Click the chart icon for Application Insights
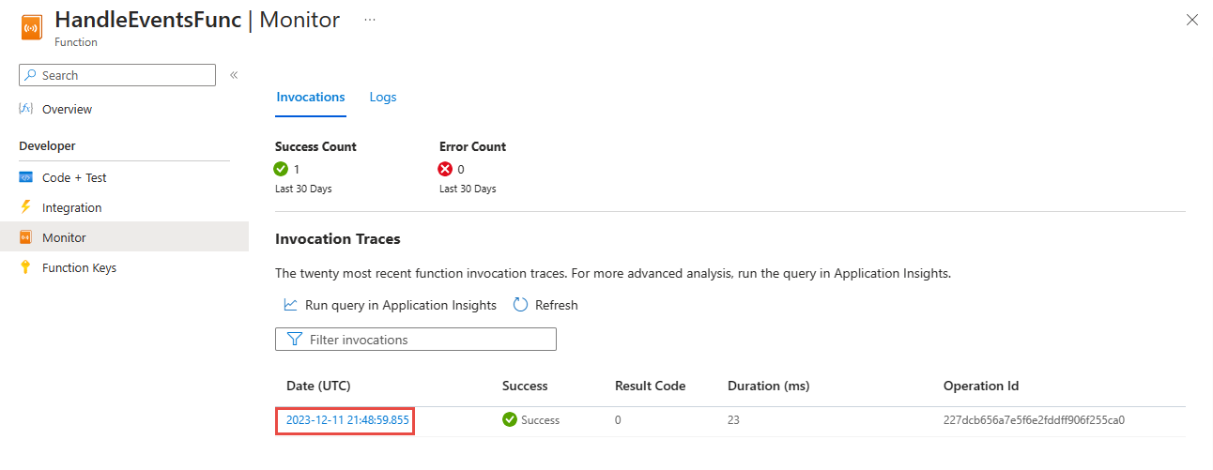Image resolution: width=1213 pixels, height=470 pixels. coord(291,305)
